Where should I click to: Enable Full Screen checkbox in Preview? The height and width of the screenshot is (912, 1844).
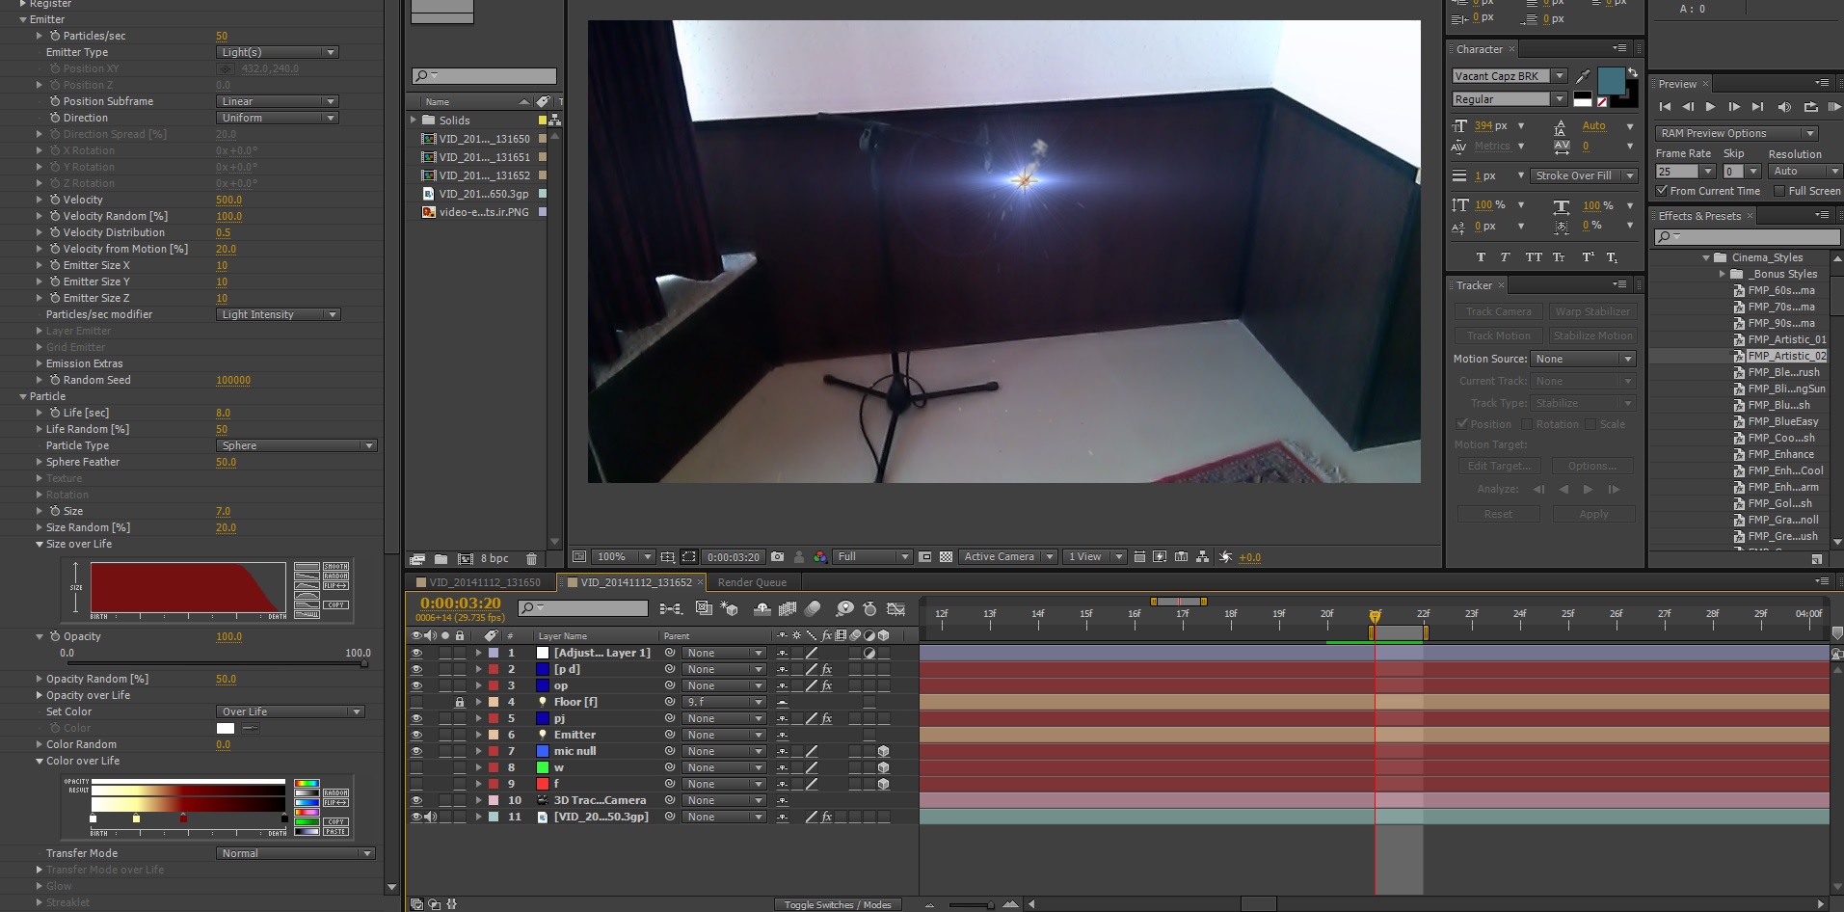1779,191
